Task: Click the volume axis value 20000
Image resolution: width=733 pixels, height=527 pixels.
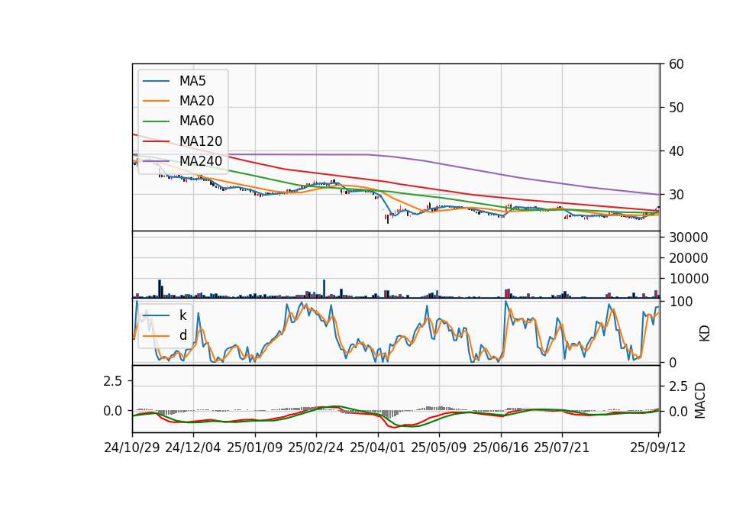Action: (x=689, y=258)
